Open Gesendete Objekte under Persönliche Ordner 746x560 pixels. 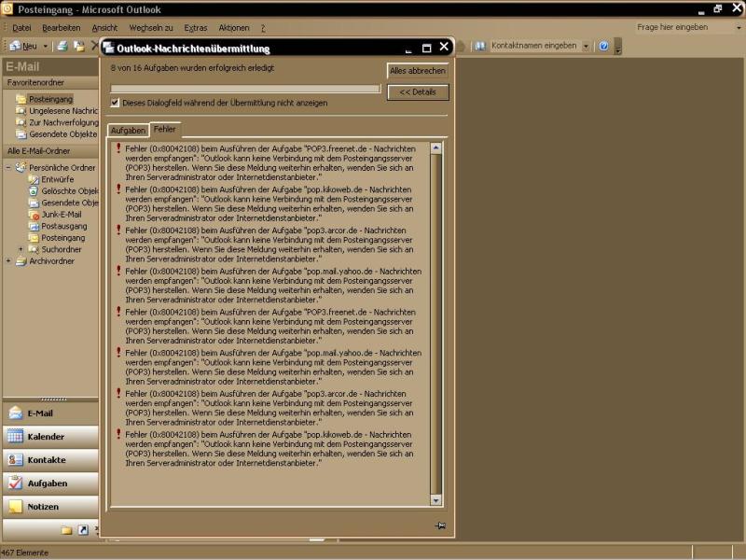point(69,203)
